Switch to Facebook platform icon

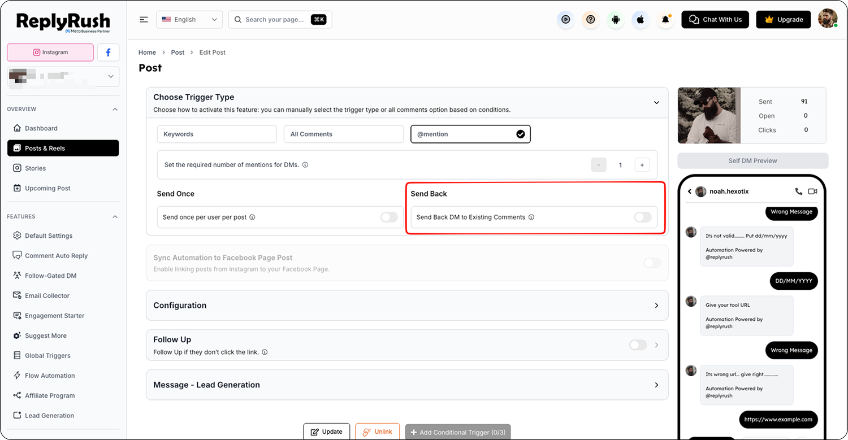pos(108,52)
